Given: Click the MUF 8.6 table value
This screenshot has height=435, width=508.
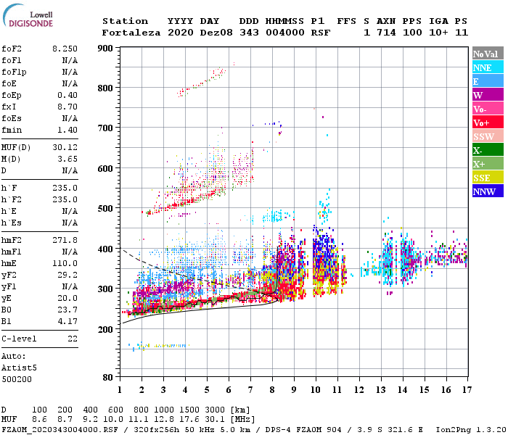Looking at the screenshot, I should tap(39, 420).
